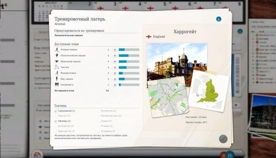Click the Сыгранность team icon
The width and height of the screenshot is (276, 158).
(x=57, y=85)
